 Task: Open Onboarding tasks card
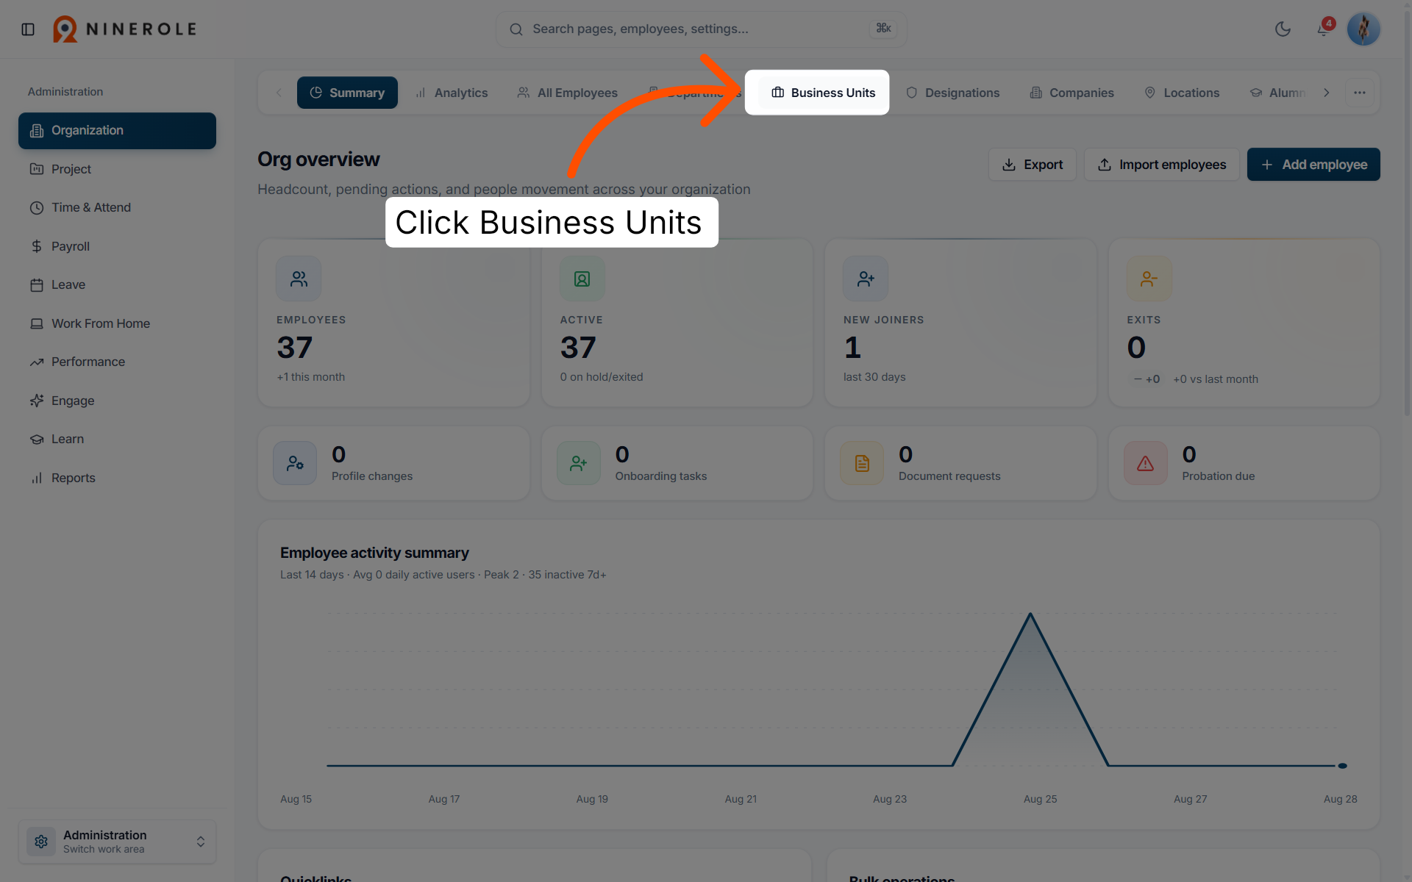tap(677, 464)
